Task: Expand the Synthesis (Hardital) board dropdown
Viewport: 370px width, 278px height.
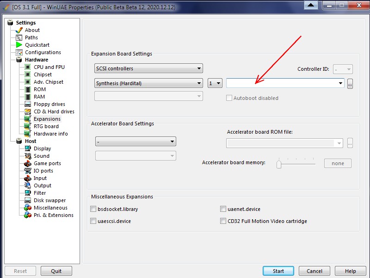Action: pos(148,83)
